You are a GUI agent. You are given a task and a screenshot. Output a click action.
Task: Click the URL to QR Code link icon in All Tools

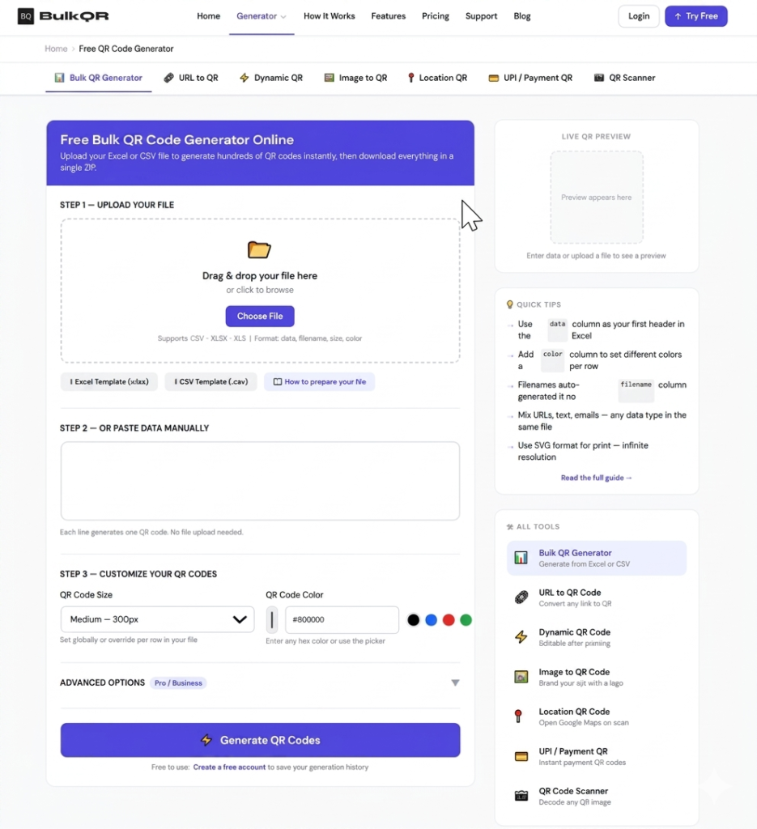(x=521, y=597)
